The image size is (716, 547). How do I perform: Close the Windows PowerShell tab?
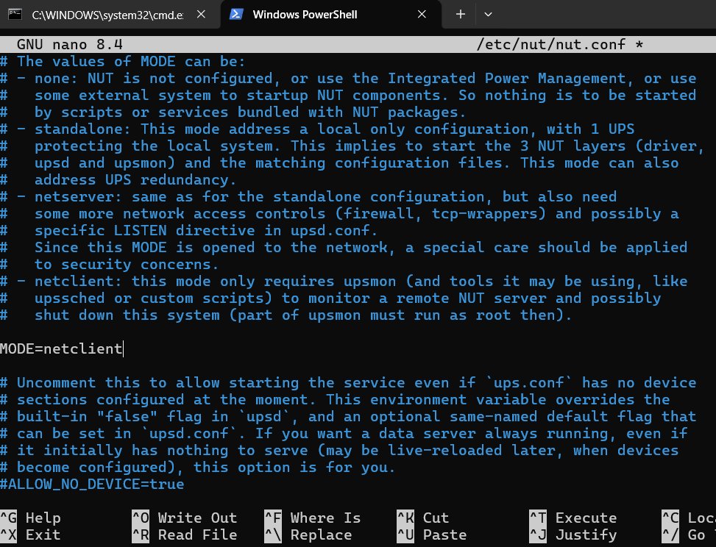[x=422, y=14]
